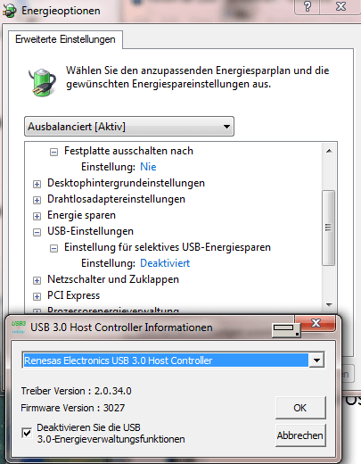Image resolution: width=361 pixels, height=464 pixels.
Task: Click the Energieoptionen title bar icon
Action: click(x=10, y=11)
